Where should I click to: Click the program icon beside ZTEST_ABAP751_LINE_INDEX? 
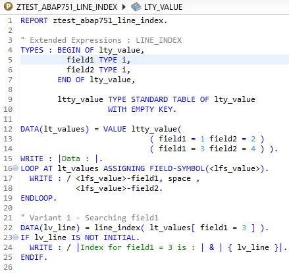(8, 7)
